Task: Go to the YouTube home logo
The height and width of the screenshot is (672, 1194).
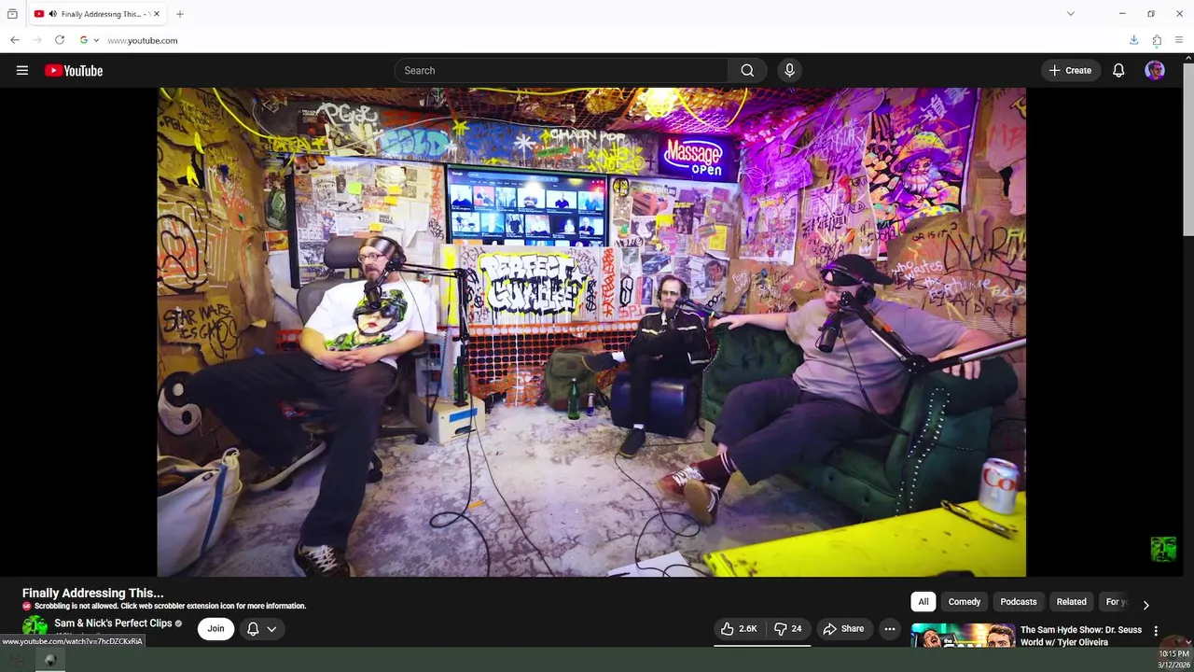Action: [x=74, y=70]
